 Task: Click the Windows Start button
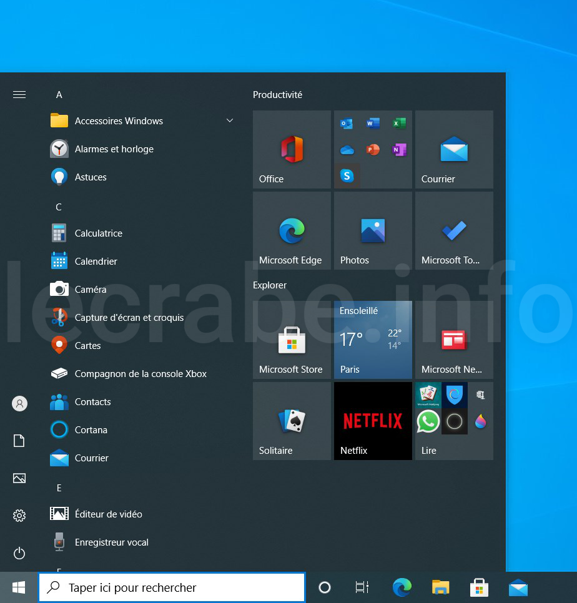click(x=19, y=587)
